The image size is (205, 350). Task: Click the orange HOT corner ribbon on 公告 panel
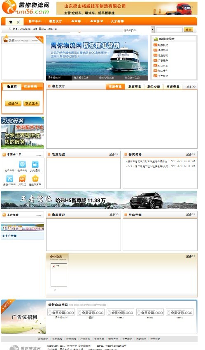coord(40,39)
